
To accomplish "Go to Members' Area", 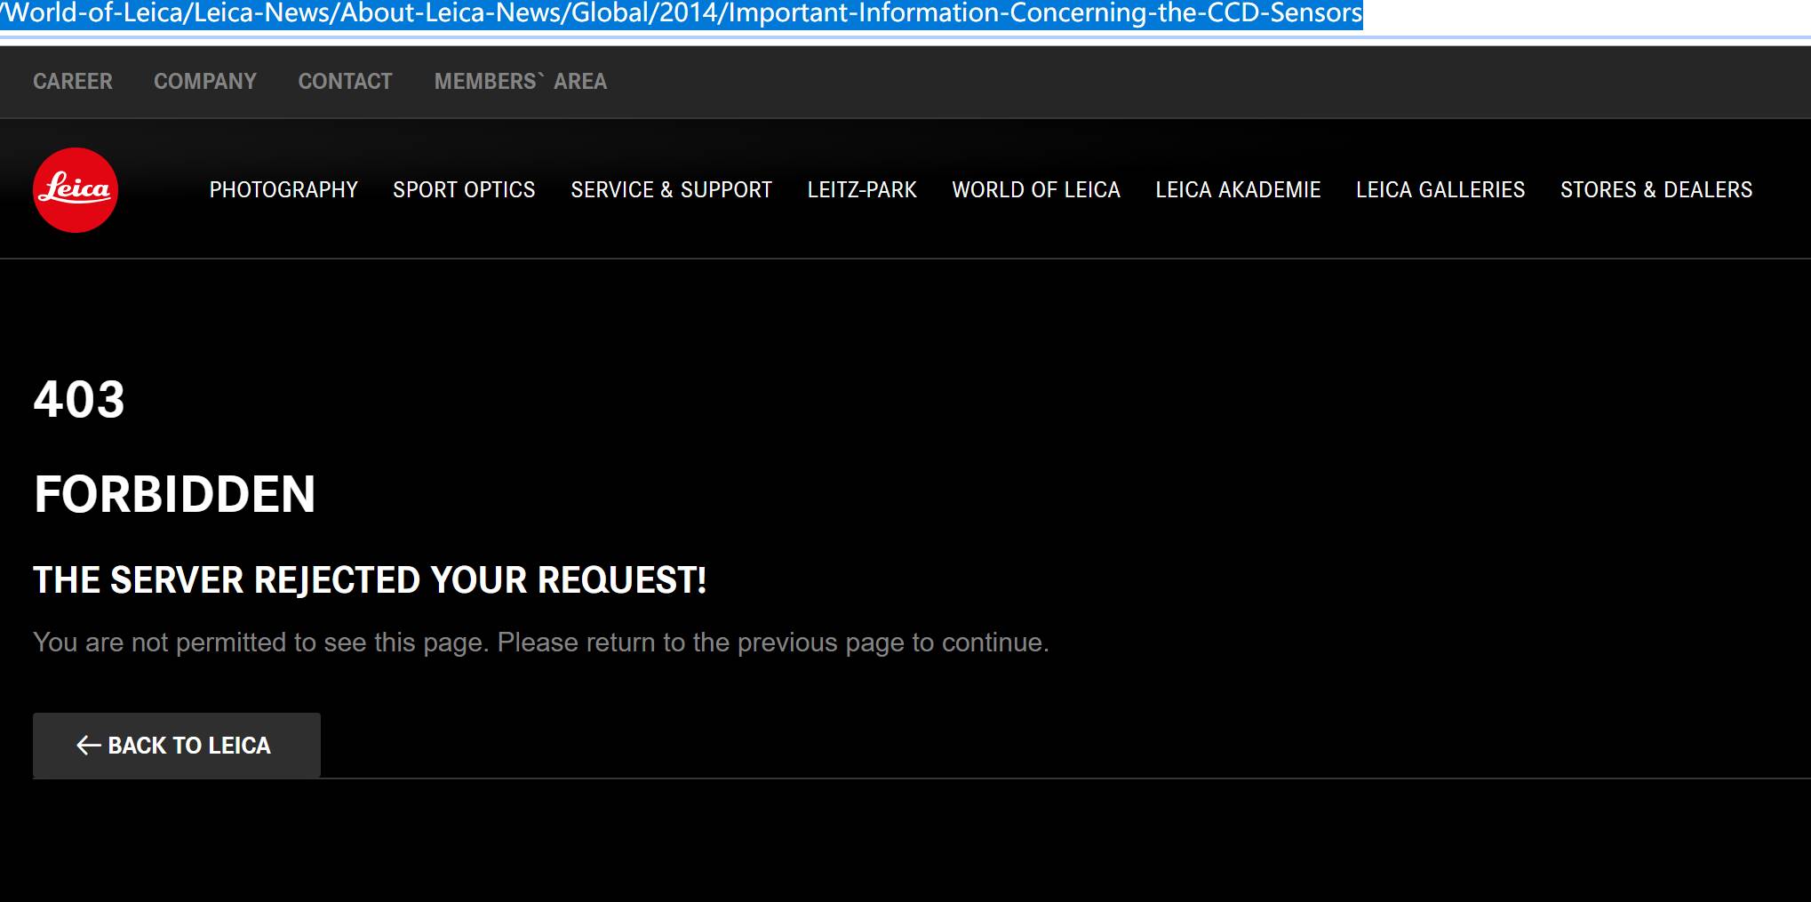I will point(521,82).
